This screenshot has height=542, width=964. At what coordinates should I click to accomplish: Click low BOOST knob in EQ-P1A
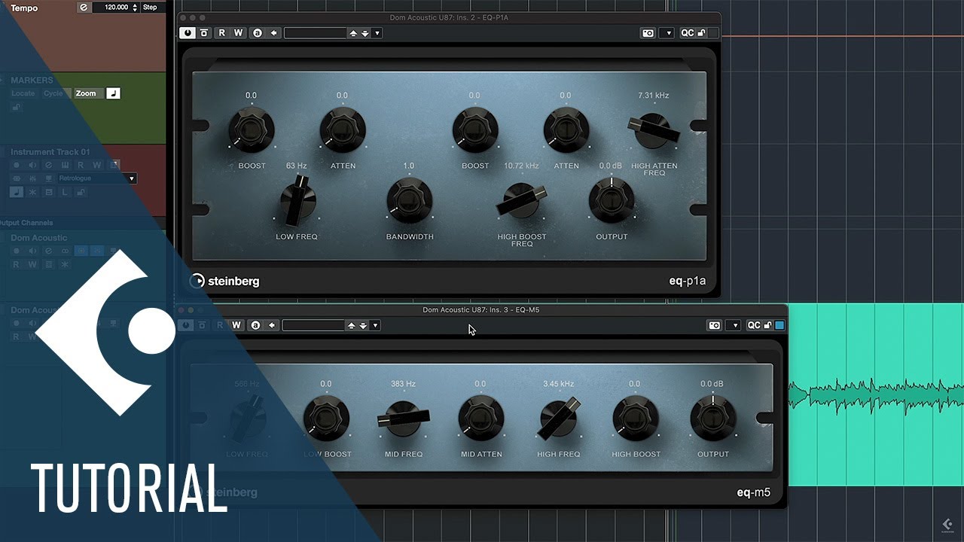pyautogui.click(x=252, y=129)
